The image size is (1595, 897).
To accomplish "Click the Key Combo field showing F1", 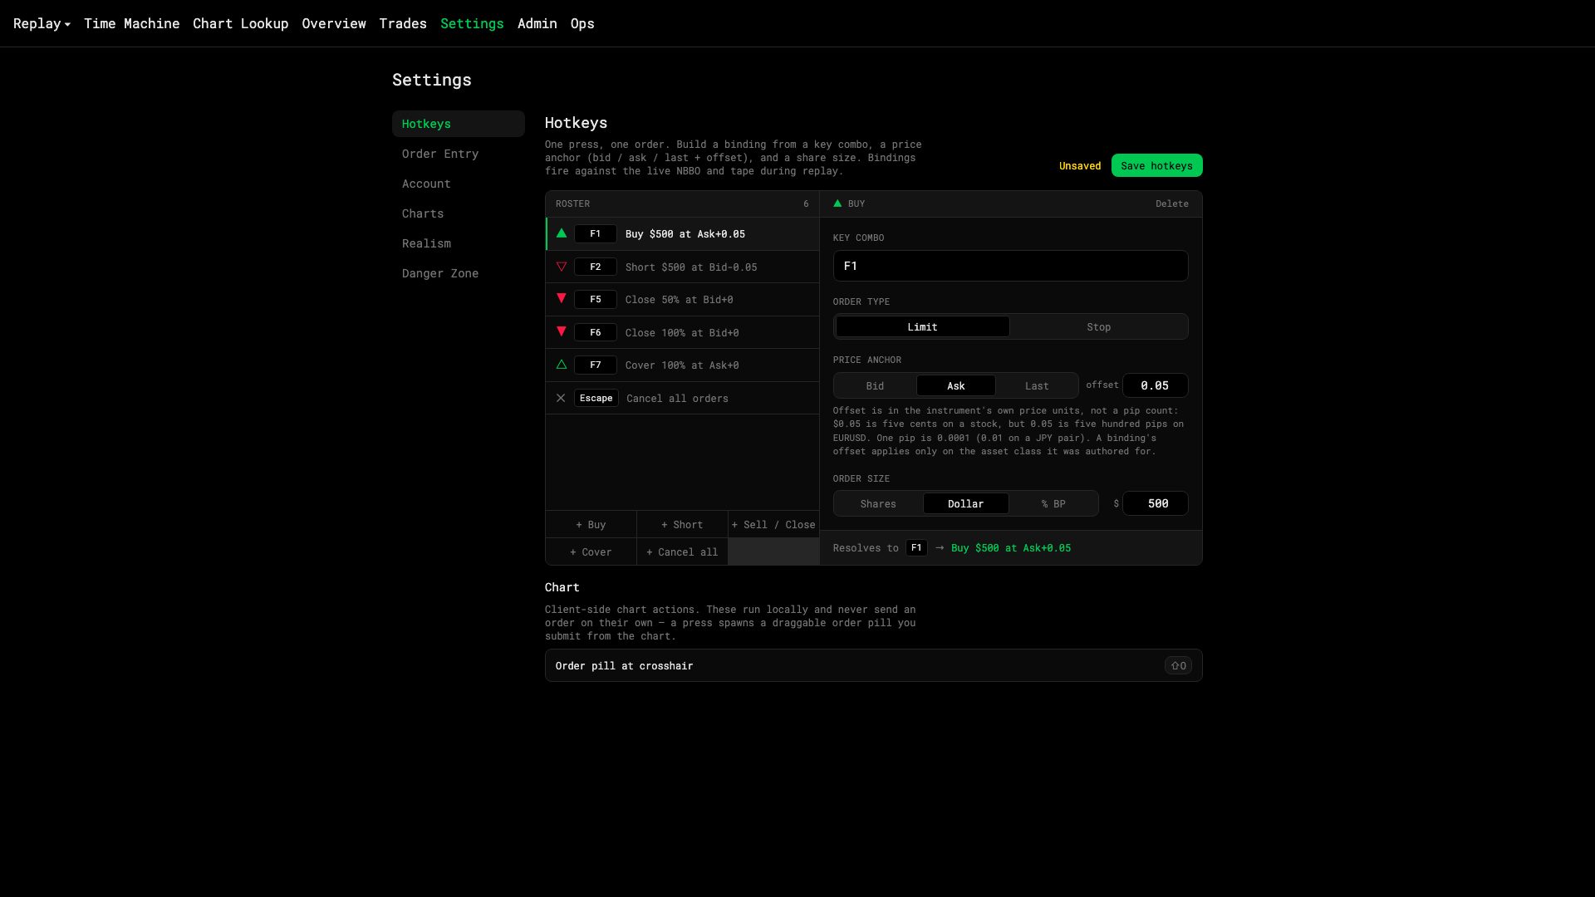I will (1010, 266).
